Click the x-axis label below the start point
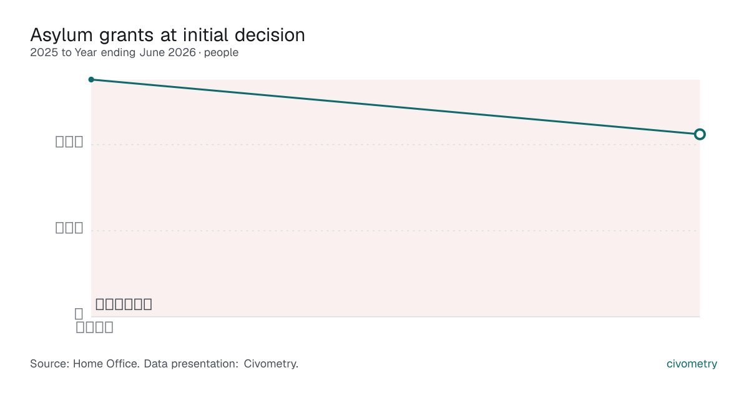 [94, 327]
